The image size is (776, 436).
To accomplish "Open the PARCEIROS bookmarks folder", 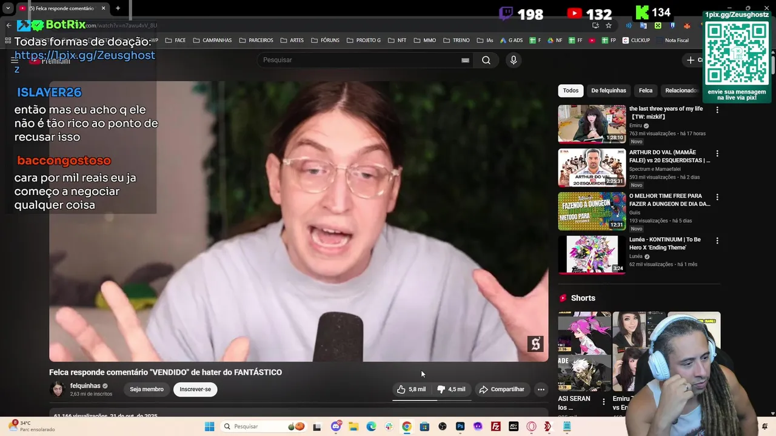I will tap(256, 41).
